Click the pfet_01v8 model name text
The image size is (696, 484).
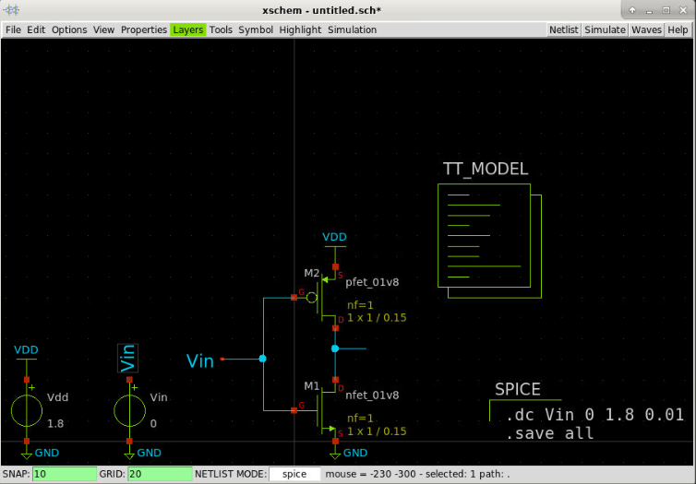pos(372,282)
